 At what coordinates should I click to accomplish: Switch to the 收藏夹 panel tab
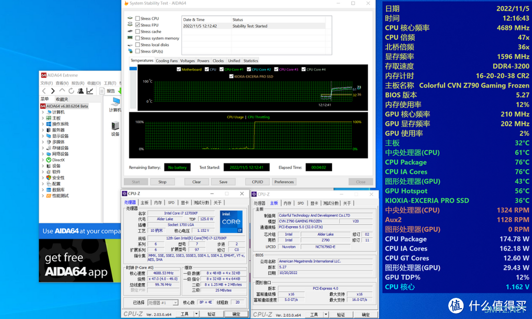[x=62, y=99]
